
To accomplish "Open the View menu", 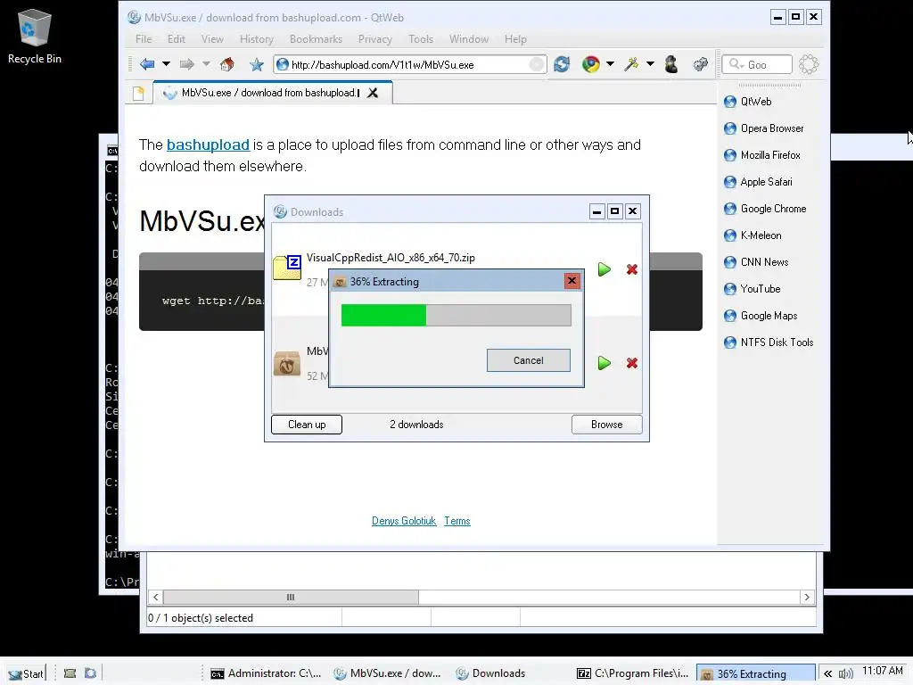I will tap(212, 39).
